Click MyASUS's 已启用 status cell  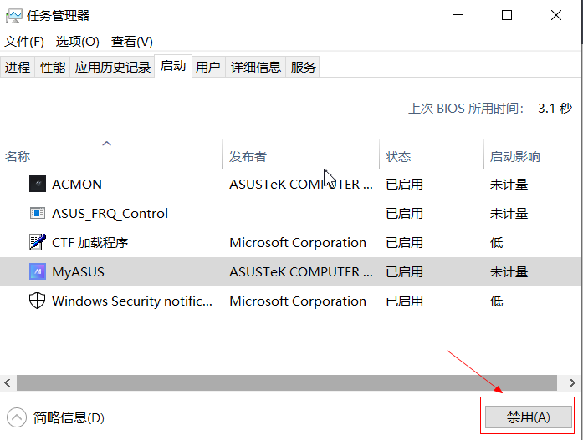[404, 272]
